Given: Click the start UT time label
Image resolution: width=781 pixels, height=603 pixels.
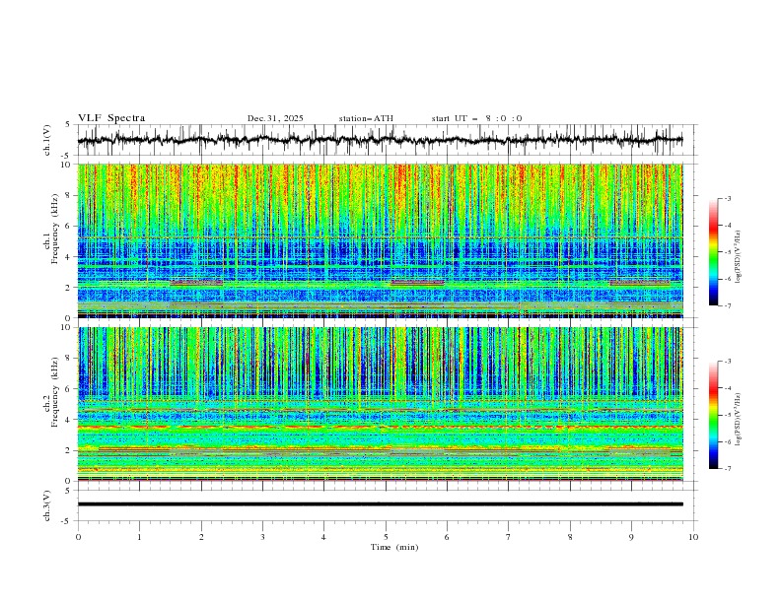Looking at the screenshot, I should [x=476, y=118].
